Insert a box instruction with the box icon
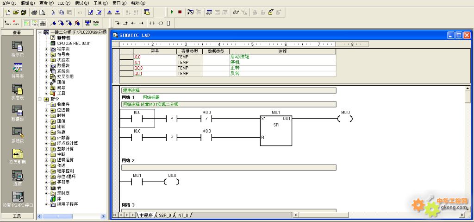Screen dimensions: 474x222 tap(168, 23)
